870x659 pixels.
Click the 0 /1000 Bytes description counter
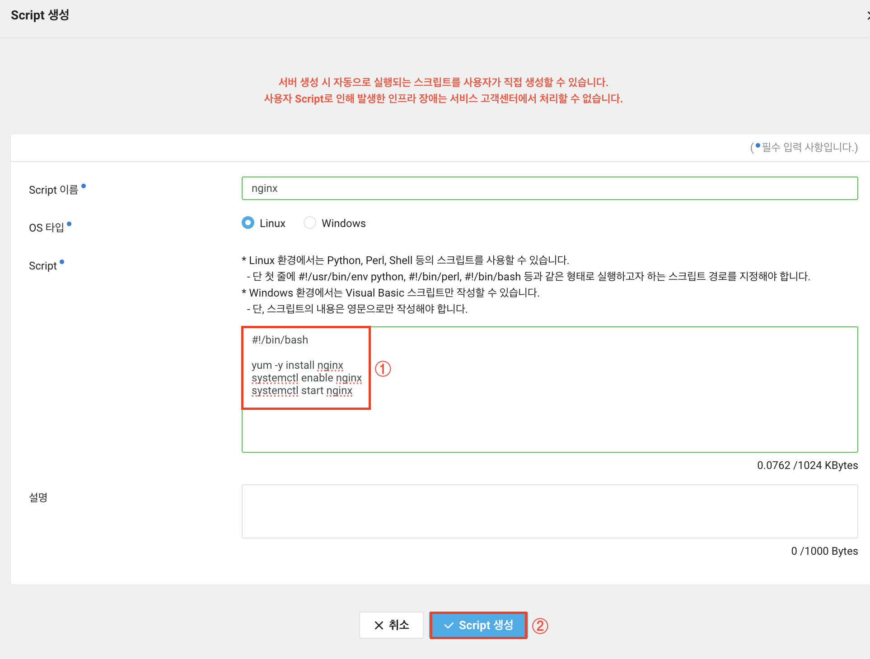[824, 551]
